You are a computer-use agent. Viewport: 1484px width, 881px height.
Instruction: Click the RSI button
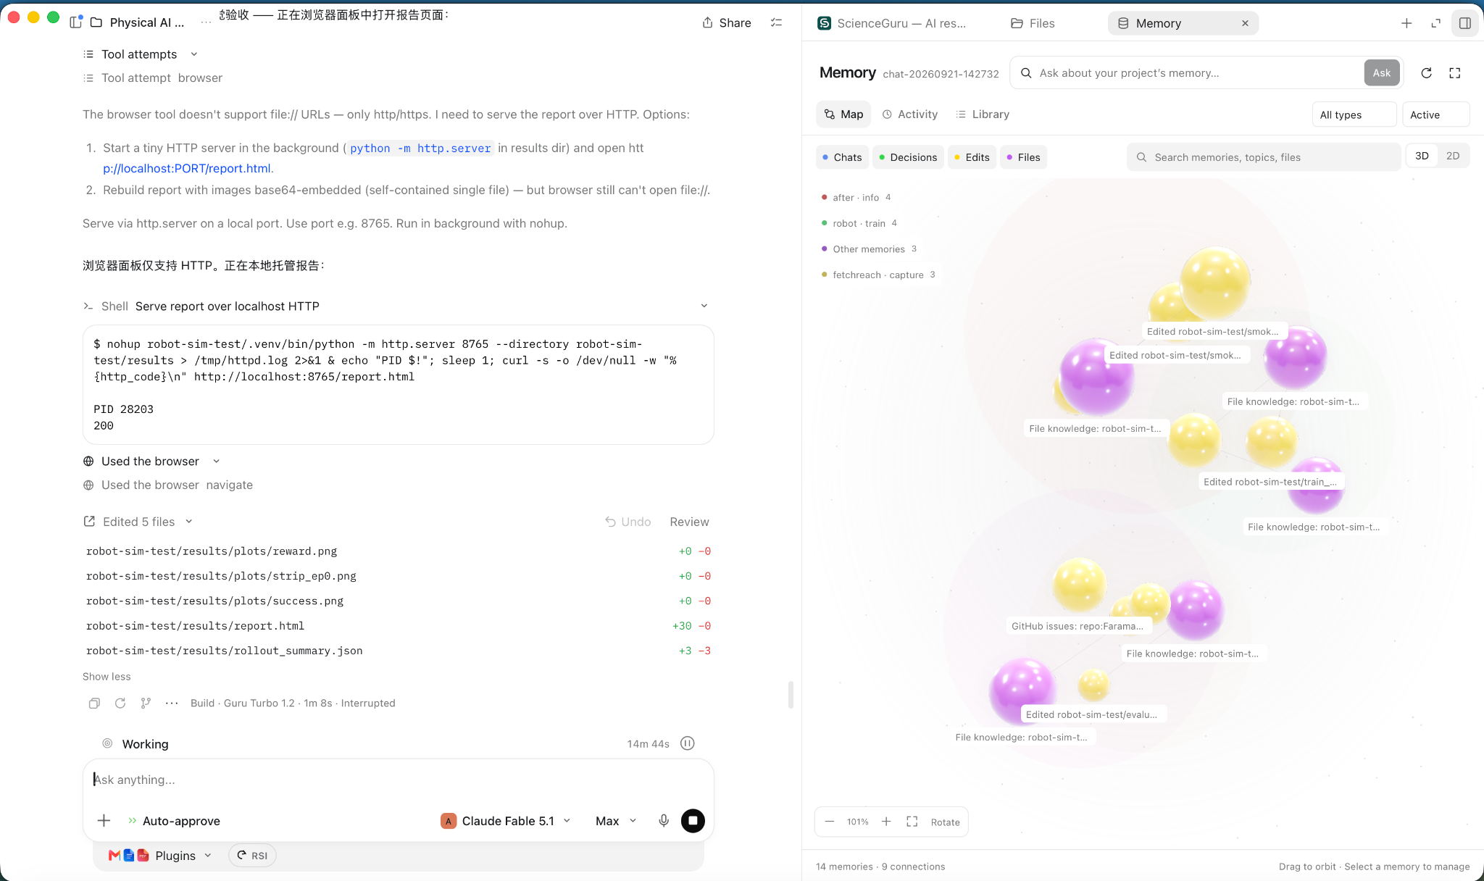(x=252, y=856)
